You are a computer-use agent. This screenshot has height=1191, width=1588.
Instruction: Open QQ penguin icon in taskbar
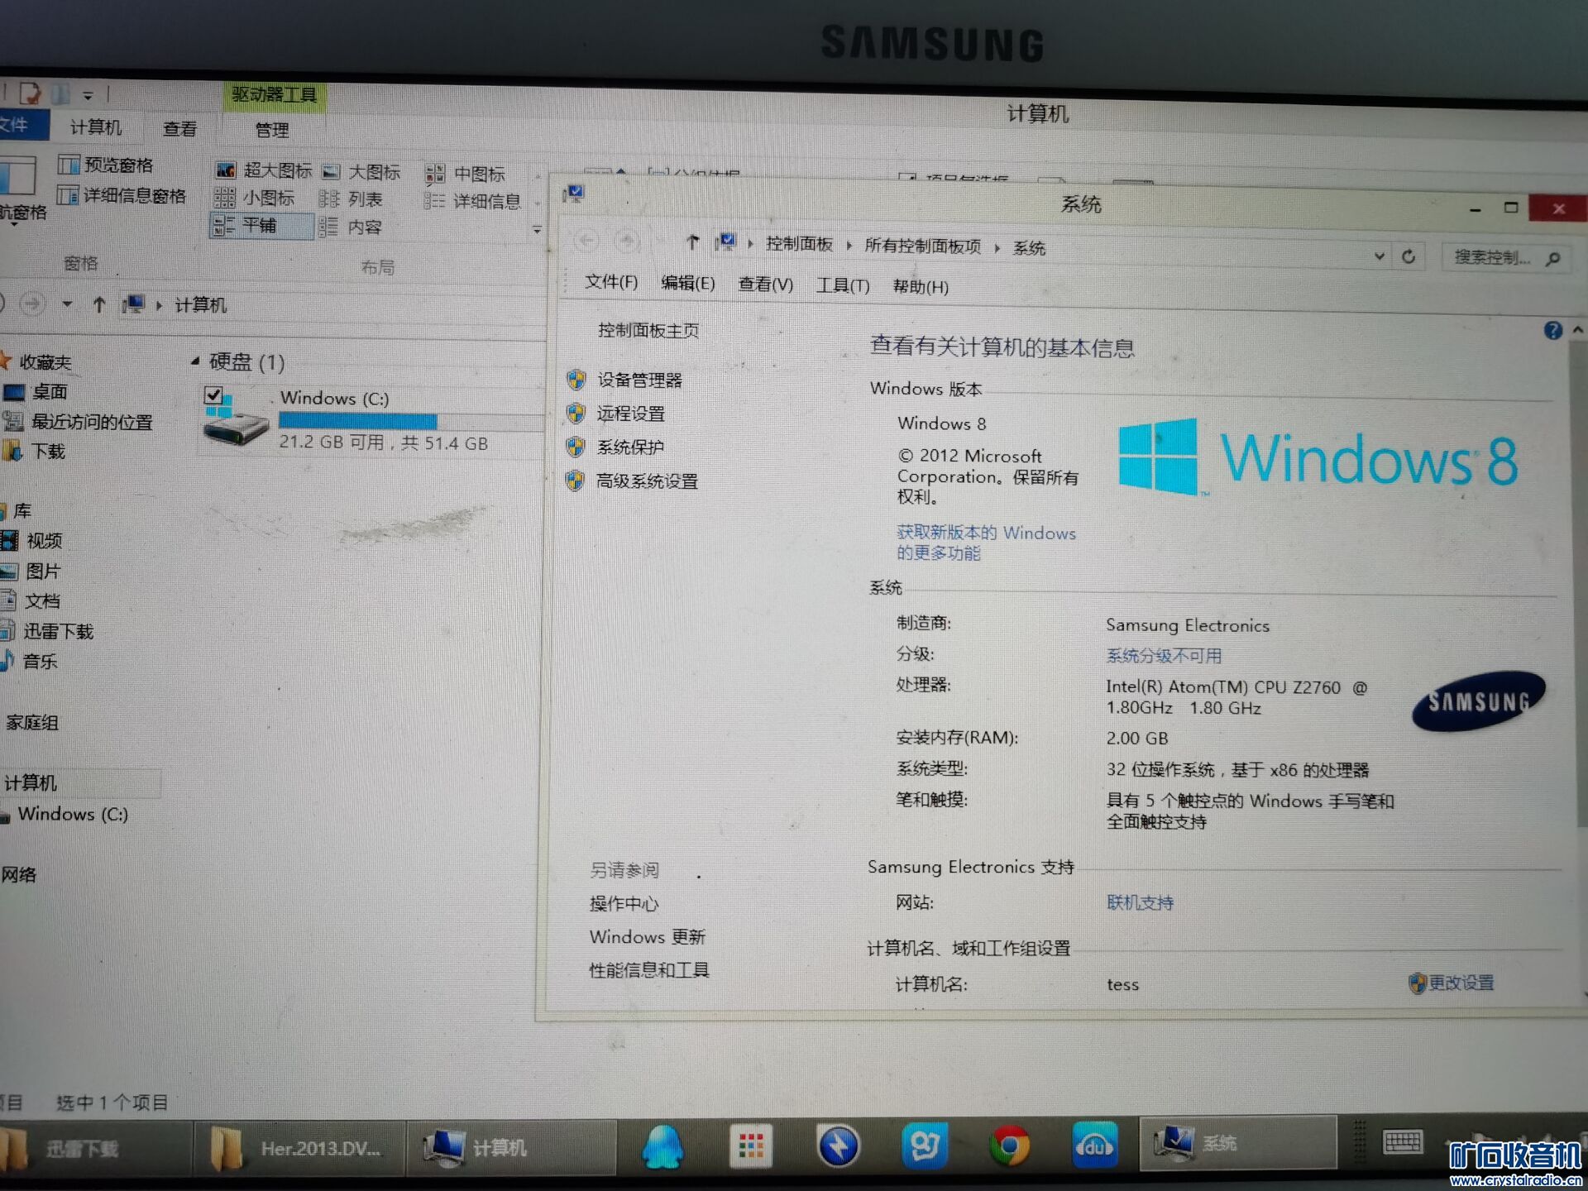[663, 1146]
